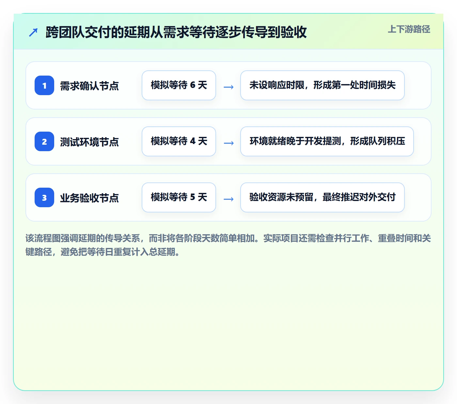Click the 上下游路径 label in the header
This screenshot has width=457, height=404.
[409, 29]
